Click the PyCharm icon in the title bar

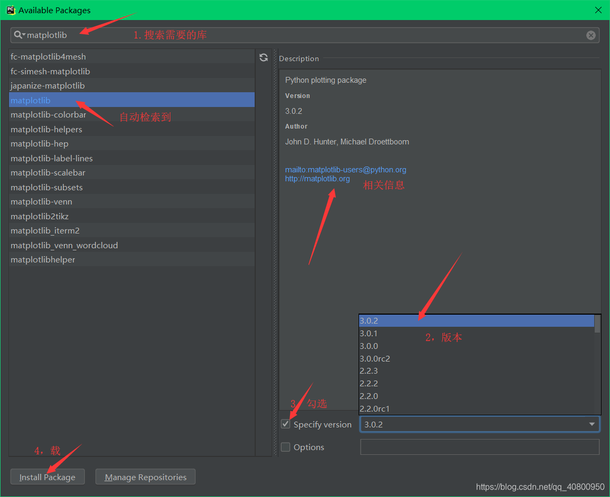[x=11, y=10]
